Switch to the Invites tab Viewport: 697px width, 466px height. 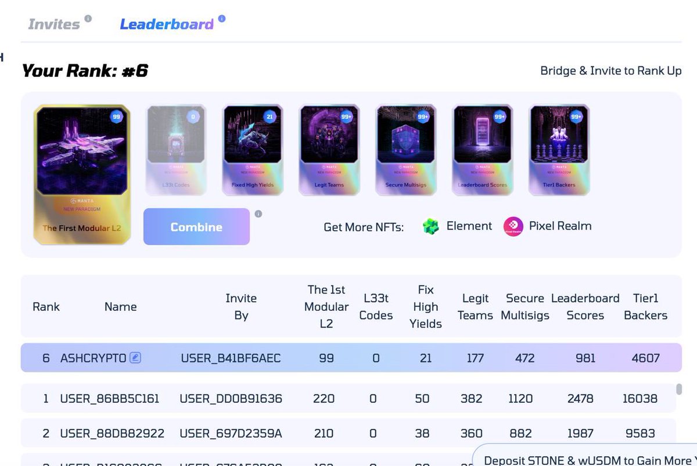click(54, 24)
